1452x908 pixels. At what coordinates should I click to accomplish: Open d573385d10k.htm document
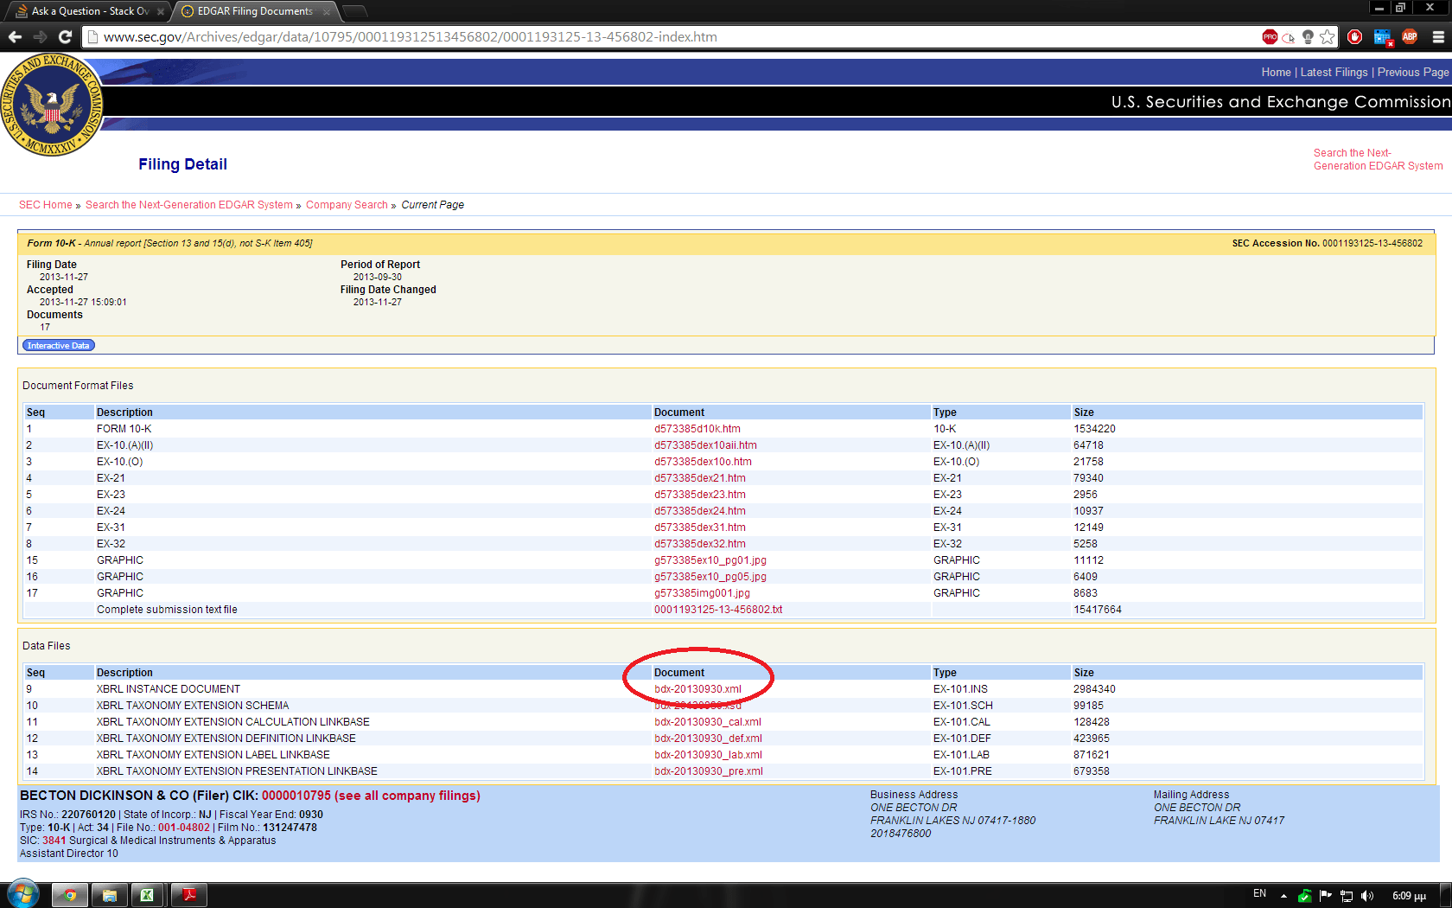point(697,429)
